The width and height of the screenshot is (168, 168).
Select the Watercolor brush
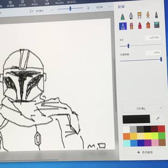coord(148,15)
